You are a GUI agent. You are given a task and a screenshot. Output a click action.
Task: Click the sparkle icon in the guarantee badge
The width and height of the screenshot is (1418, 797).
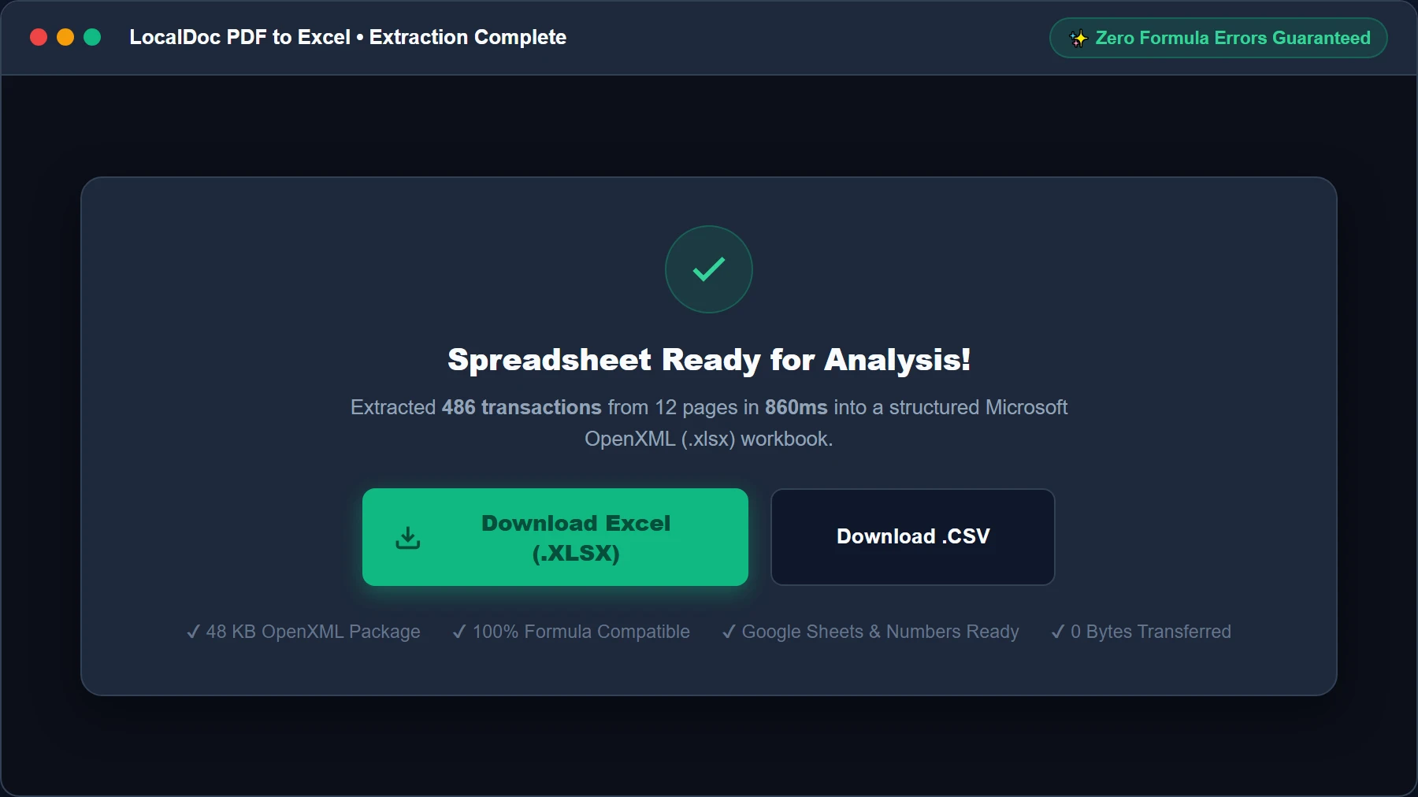click(1078, 38)
